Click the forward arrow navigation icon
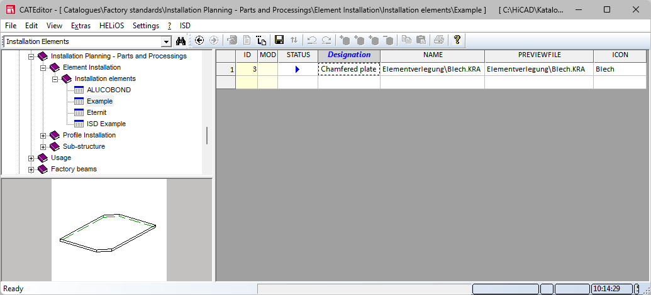The width and height of the screenshot is (651, 295). pyautogui.click(x=214, y=40)
